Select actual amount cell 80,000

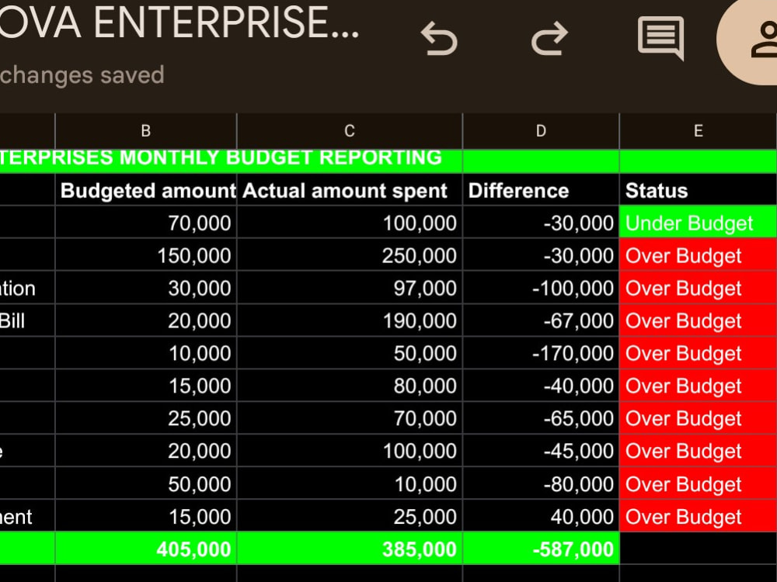coord(350,386)
